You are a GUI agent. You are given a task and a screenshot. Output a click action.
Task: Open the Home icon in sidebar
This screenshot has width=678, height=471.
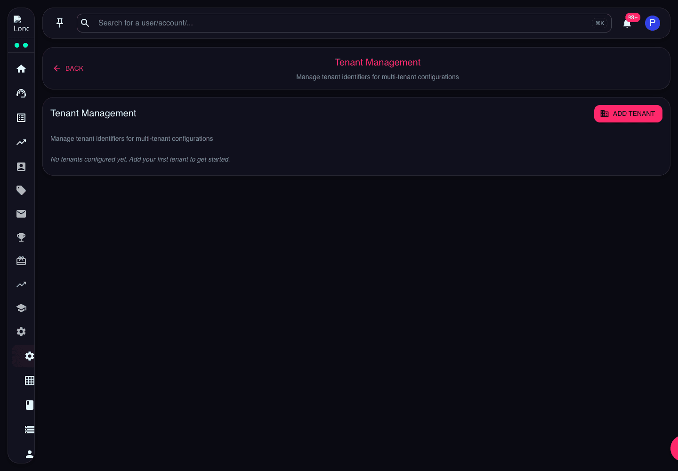[x=21, y=69]
